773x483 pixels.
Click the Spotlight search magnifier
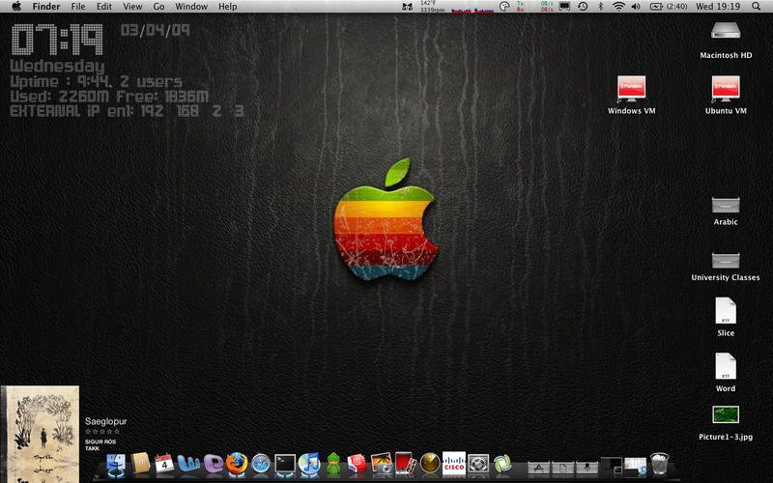point(757,7)
